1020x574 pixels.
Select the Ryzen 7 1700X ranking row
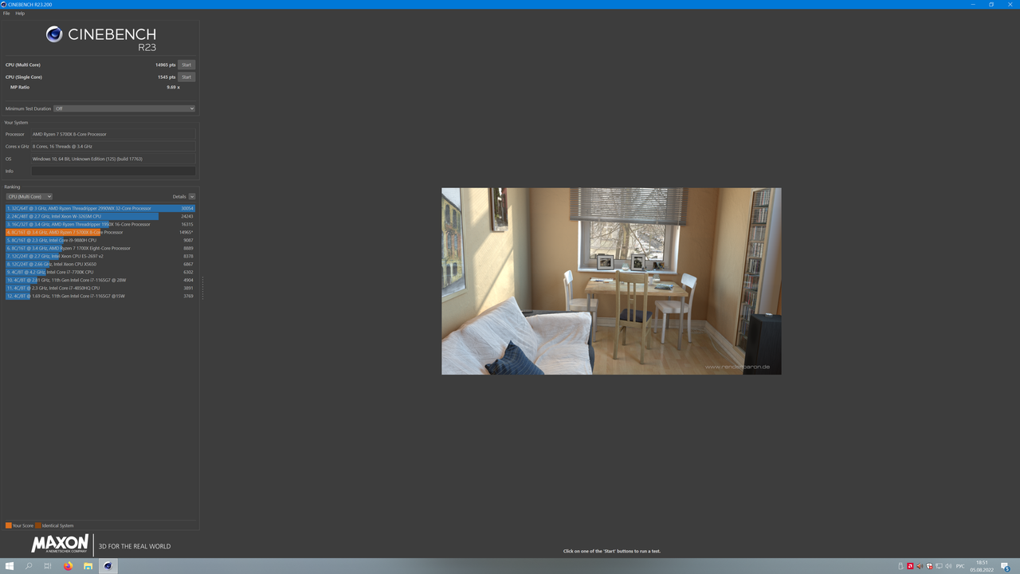(100, 248)
